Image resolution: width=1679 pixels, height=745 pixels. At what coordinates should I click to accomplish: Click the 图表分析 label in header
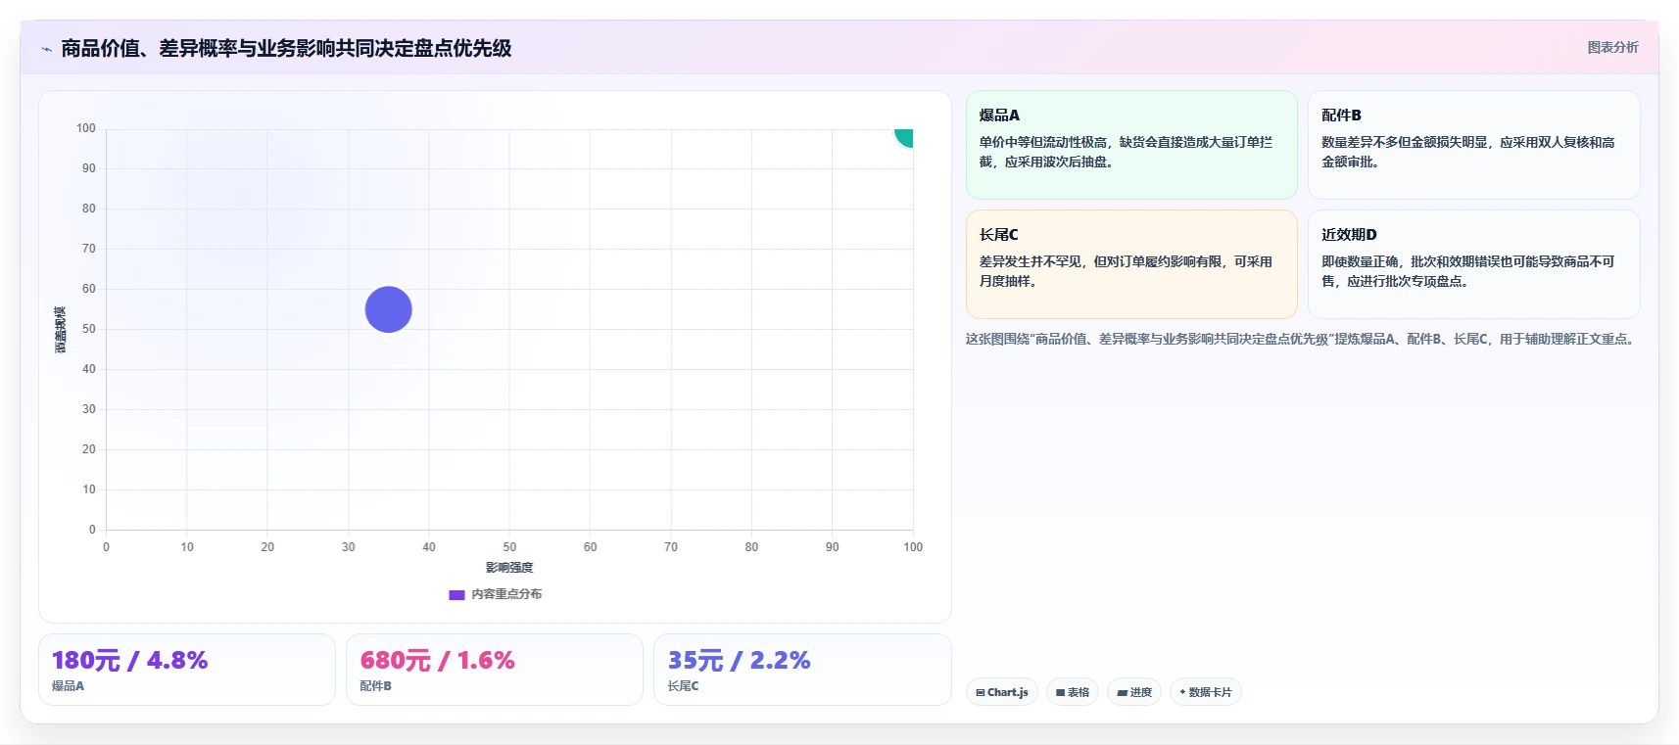coord(1612,47)
